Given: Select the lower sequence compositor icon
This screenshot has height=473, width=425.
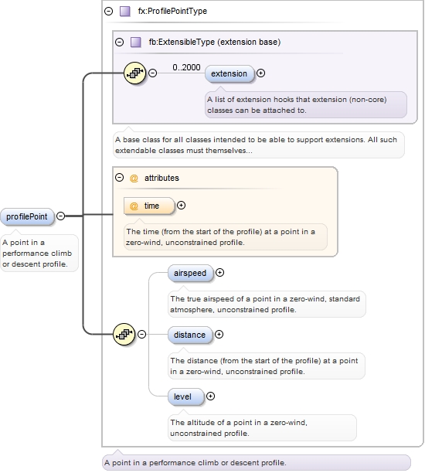Looking at the screenshot, I should click(124, 334).
